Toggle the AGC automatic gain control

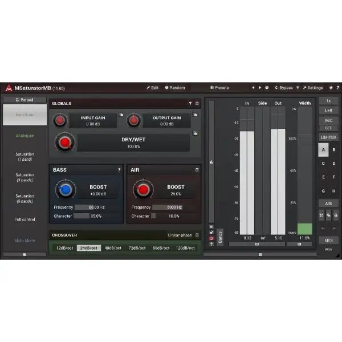point(328,120)
